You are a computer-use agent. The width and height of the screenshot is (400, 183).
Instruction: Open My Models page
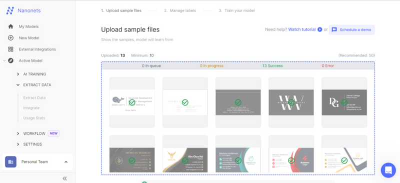tap(28, 26)
